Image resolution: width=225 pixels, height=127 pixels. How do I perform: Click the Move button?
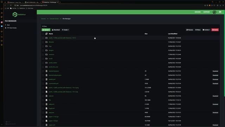(x=198, y=30)
